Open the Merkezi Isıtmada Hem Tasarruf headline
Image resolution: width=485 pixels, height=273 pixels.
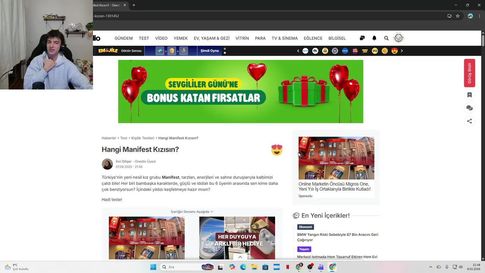(x=337, y=257)
